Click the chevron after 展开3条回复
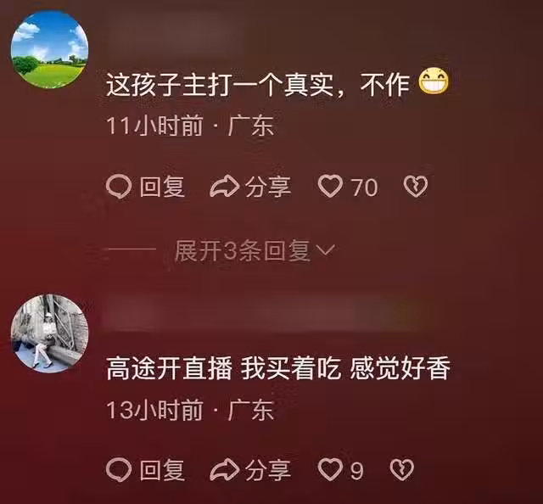 tap(326, 250)
